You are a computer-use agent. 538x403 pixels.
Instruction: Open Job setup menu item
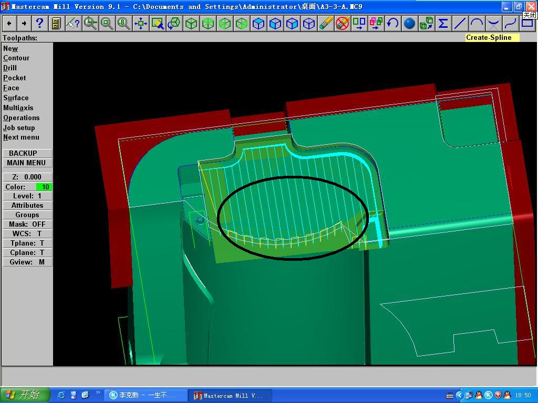click(x=19, y=128)
